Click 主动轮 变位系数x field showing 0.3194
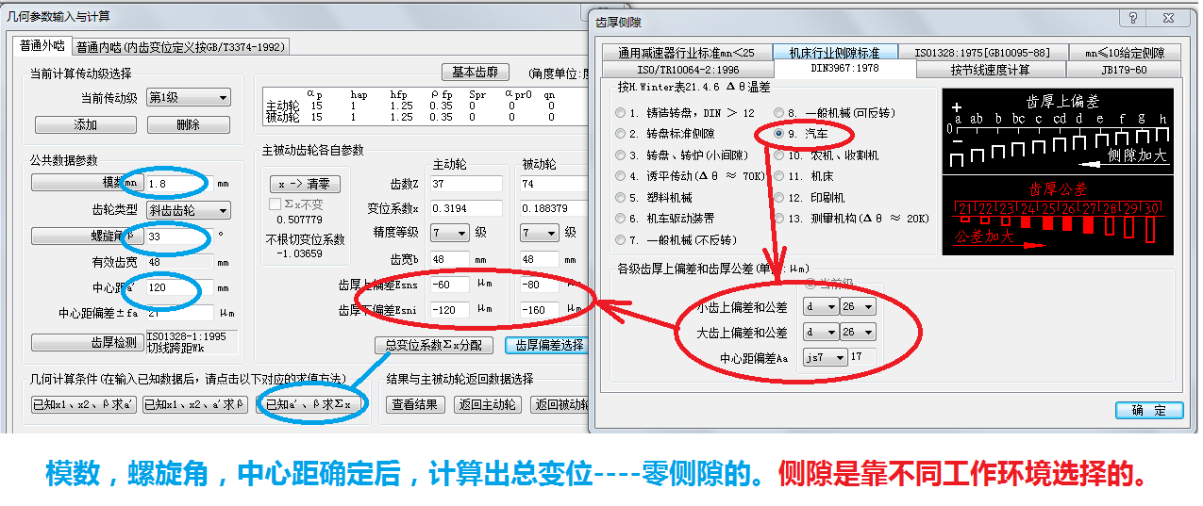 coord(465,208)
